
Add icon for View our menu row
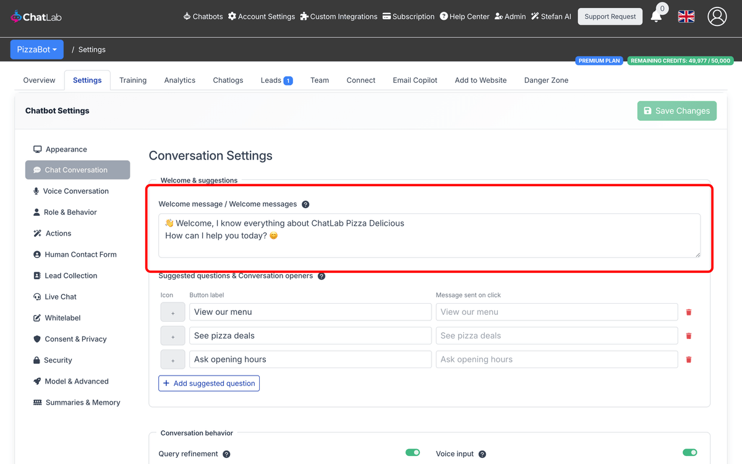(x=173, y=312)
